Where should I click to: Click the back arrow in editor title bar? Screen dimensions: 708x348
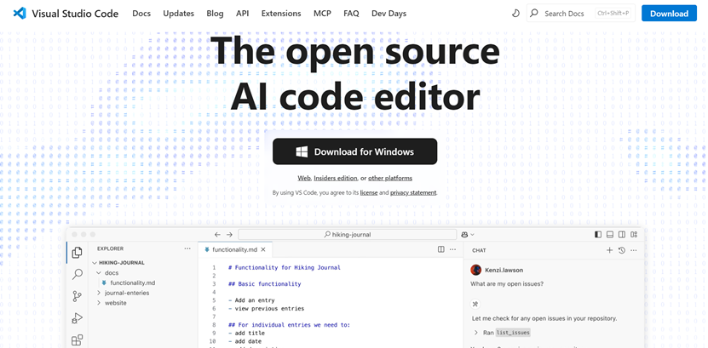point(217,234)
